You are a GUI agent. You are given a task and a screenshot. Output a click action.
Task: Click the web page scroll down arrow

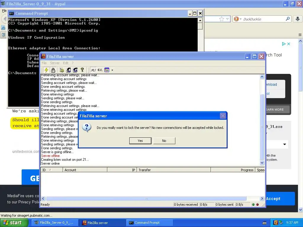(x=300, y=210)
